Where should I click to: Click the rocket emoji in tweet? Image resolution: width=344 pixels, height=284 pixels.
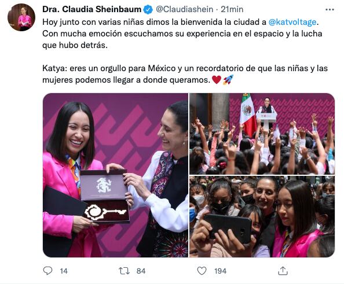[x=228, y=80]
